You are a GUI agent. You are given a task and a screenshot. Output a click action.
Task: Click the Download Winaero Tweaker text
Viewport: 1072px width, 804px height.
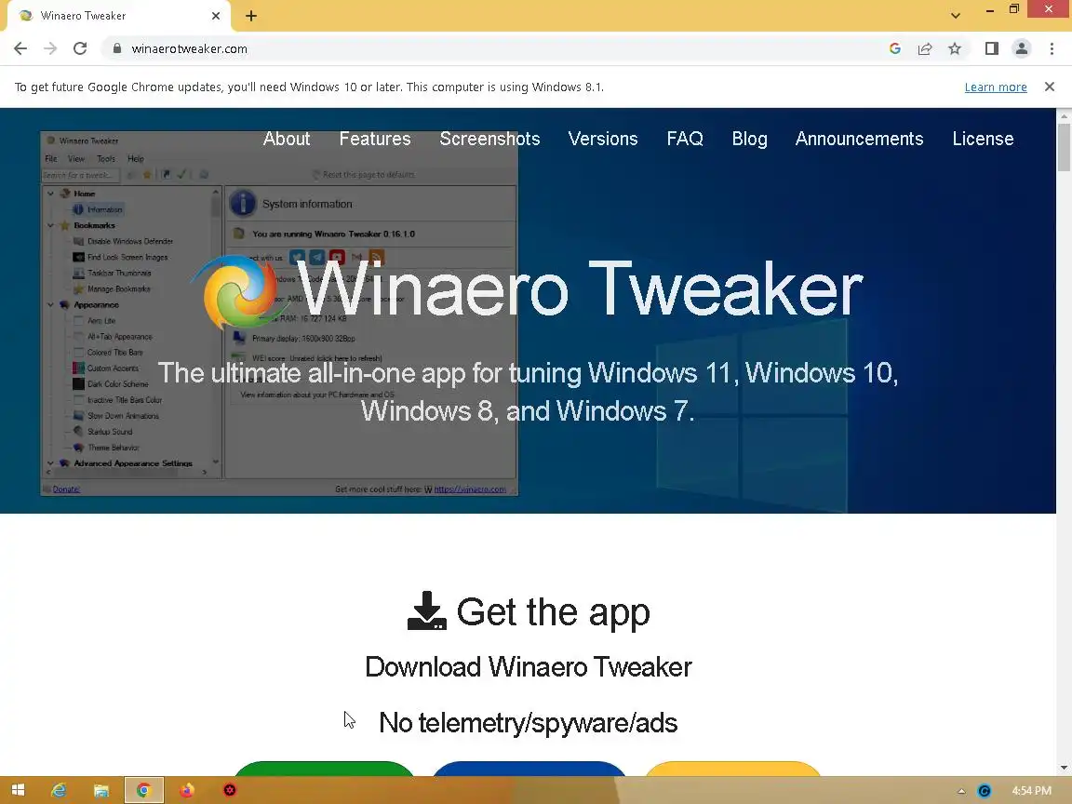529,667
